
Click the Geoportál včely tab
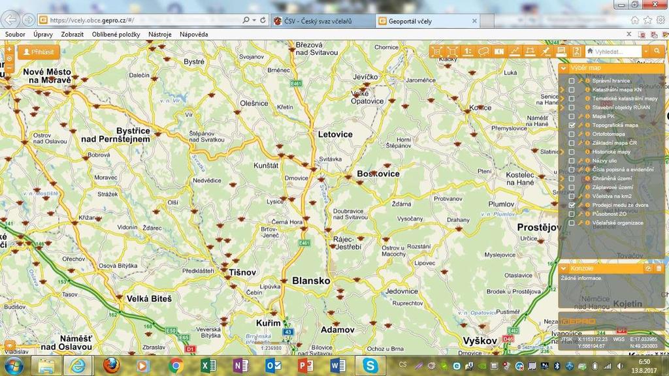tap(428, 21)
